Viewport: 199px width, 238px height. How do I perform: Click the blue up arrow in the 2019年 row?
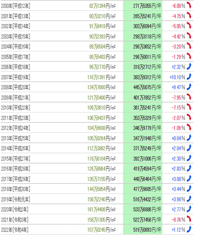pos(189,199)
